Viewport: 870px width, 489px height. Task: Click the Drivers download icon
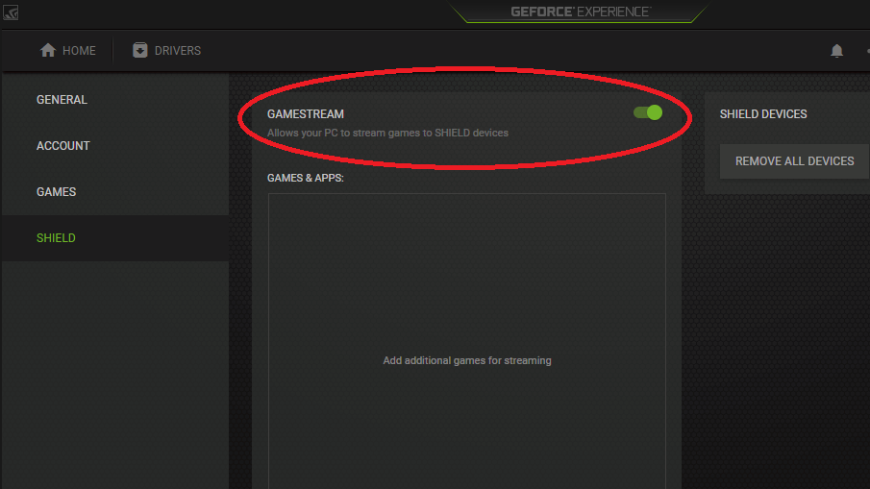pyautogui.click(x=140, y=51)
